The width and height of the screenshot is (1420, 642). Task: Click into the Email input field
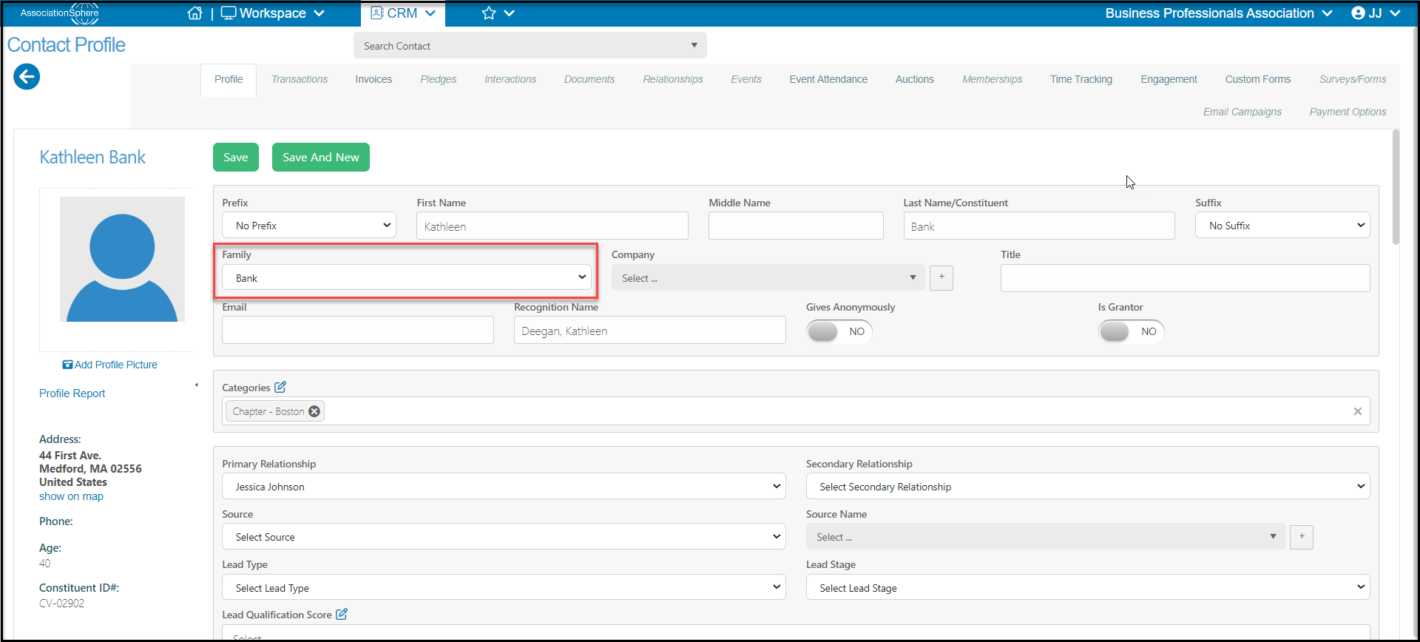358,330
